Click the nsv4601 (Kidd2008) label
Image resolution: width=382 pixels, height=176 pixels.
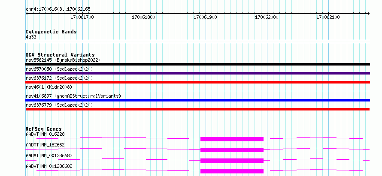tap(49, 87)
